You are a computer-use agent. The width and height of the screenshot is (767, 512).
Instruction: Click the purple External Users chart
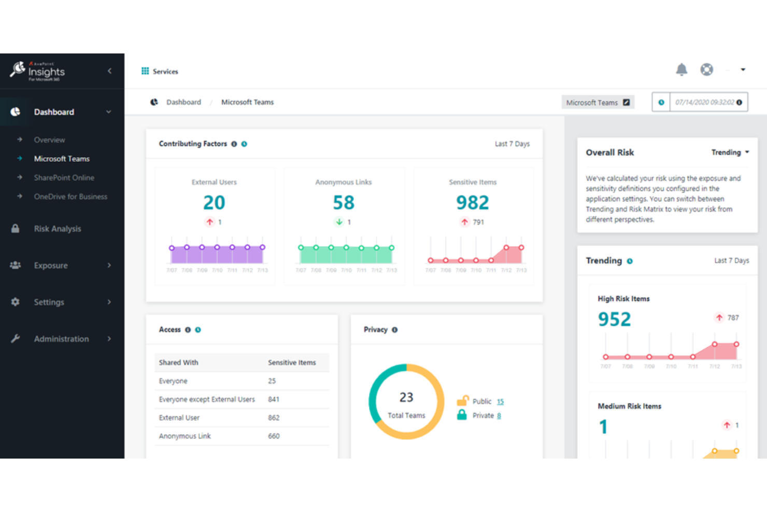pos(217,254)
